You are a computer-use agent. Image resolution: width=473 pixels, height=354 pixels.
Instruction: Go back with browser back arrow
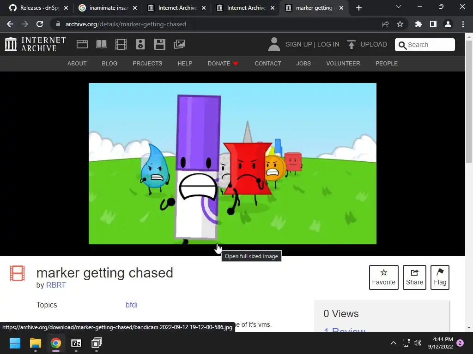[10, 24]
